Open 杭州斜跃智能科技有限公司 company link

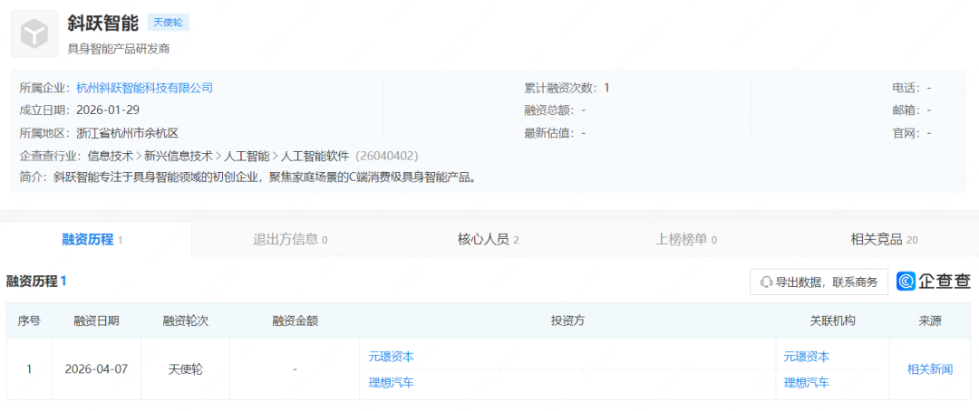point(144,88)
